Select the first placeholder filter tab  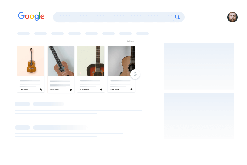(x=24, y=33)
